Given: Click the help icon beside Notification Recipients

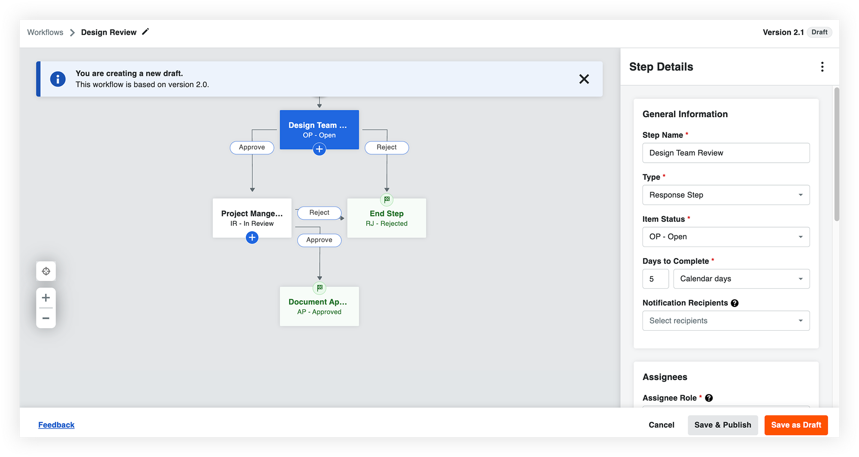Looking at the screenshot, I should (x=735, y=303).
